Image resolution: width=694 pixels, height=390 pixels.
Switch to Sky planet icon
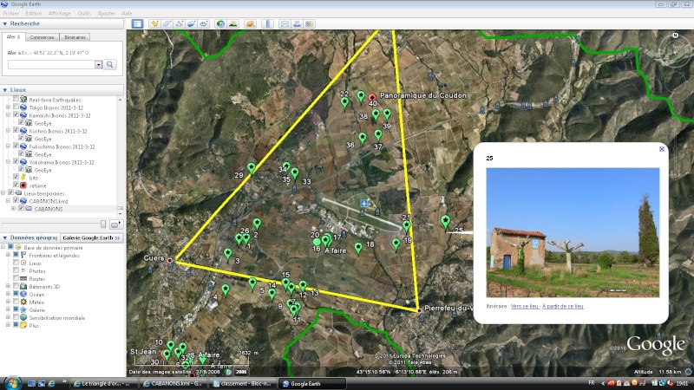[250, 24]
